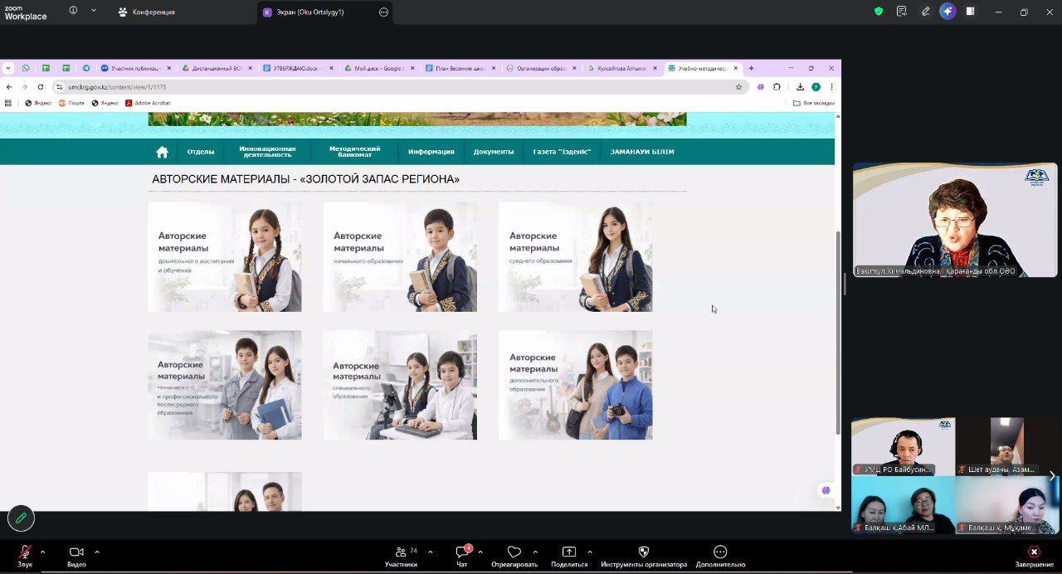
Task: Click the red End (Завершение) button
Action: click(1034, 552)
